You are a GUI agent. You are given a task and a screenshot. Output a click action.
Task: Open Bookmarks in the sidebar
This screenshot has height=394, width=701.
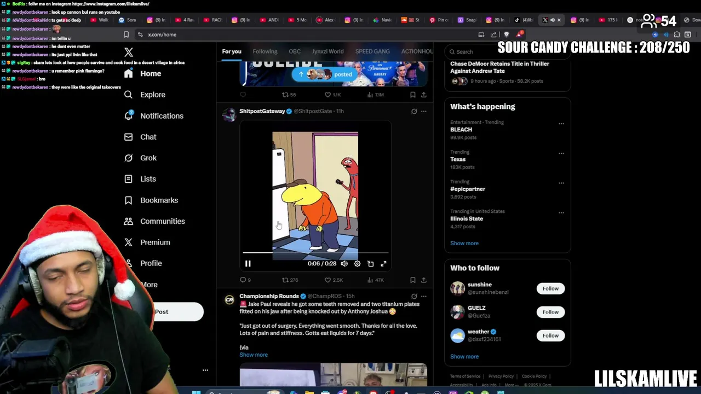pyautogui.click(x=151, y=200)
